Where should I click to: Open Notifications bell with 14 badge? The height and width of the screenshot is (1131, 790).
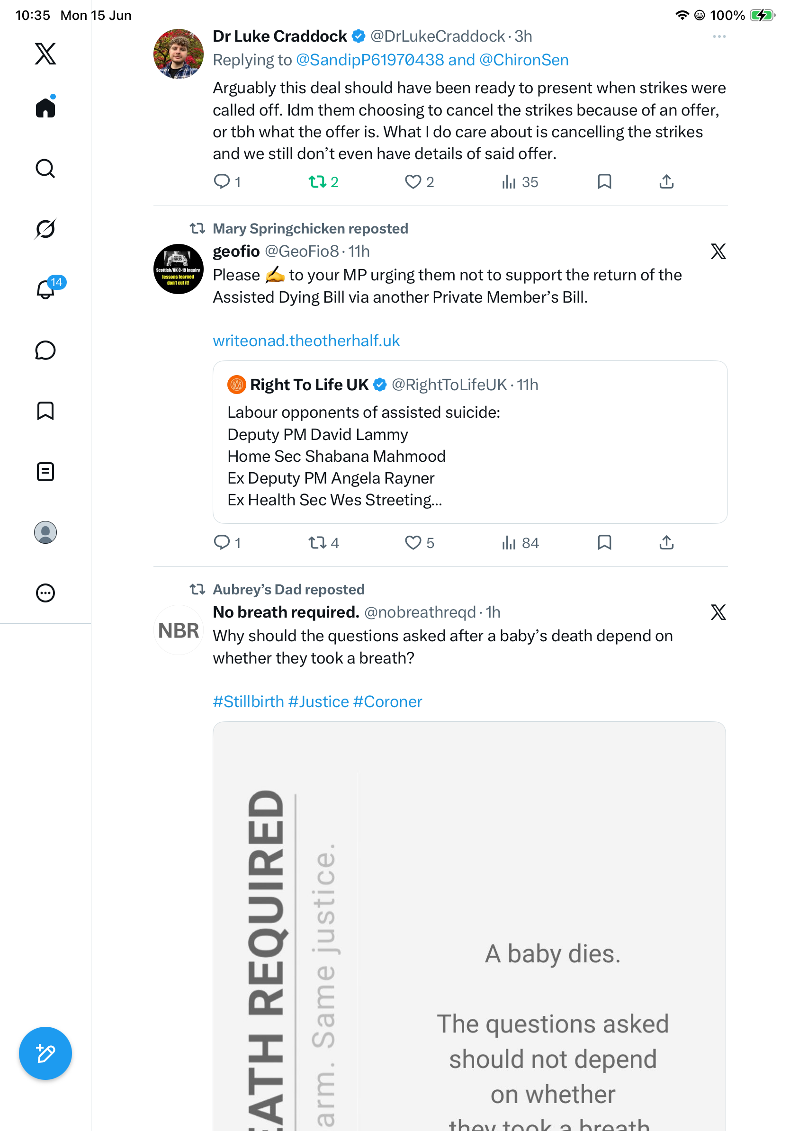pos(45,288)
